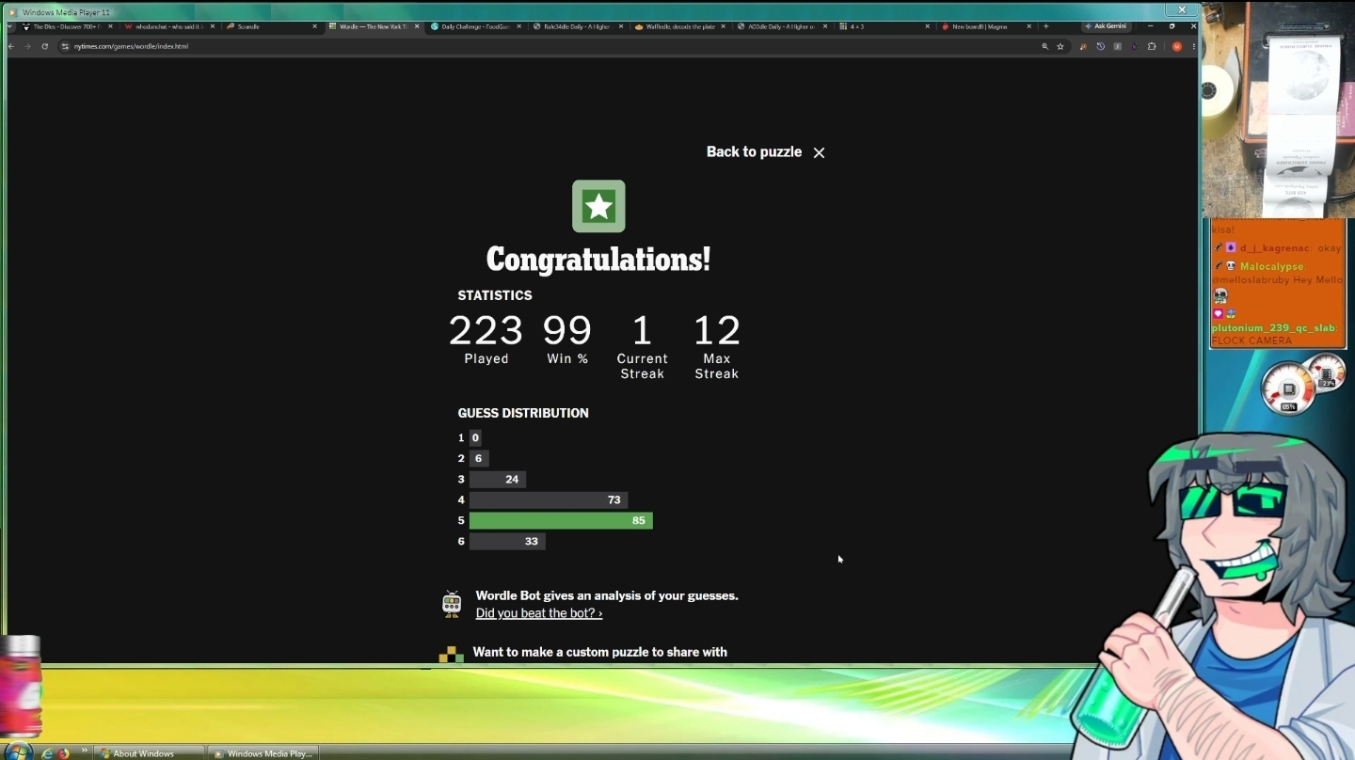Close the Wordle statistics overlay with X
This screenshot has height=760, width=1355.
click(x=819, y=152)
